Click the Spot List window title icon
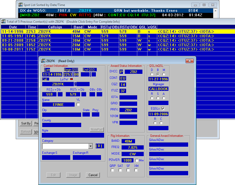This screenshot has height=185, width=235. point(20,5)
